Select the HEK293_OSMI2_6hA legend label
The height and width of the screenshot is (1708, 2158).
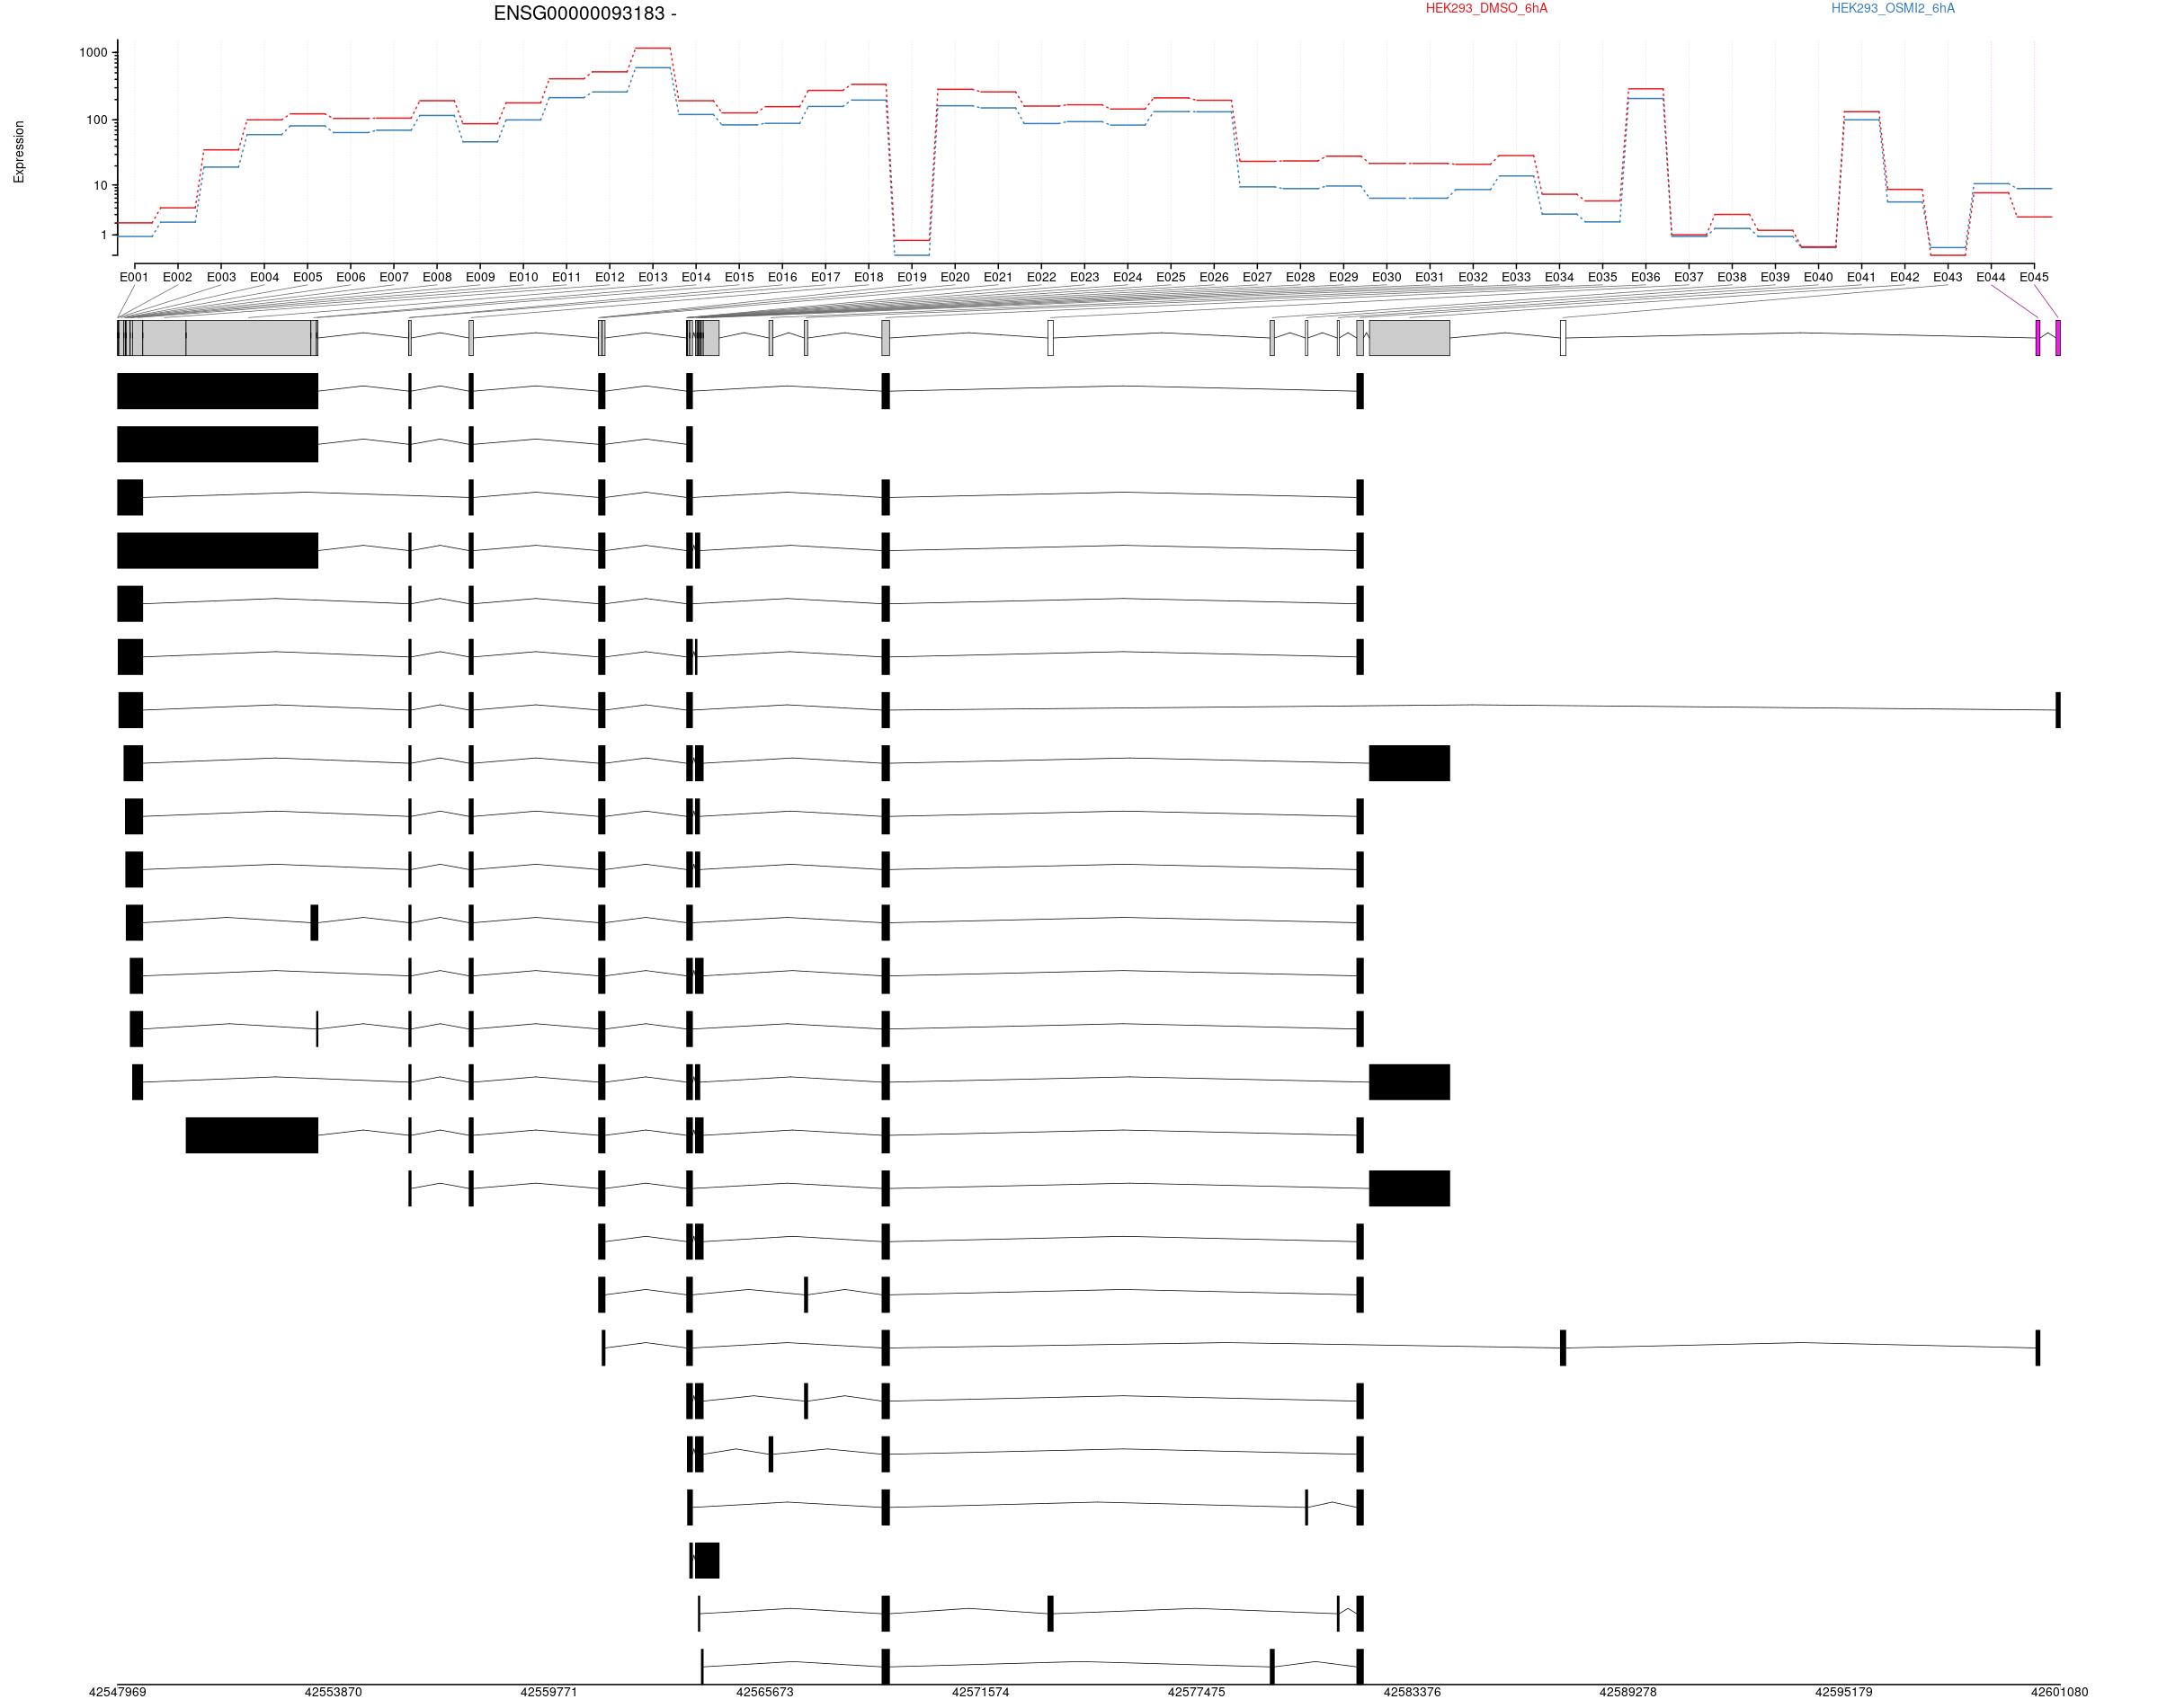click(1892, 8)
